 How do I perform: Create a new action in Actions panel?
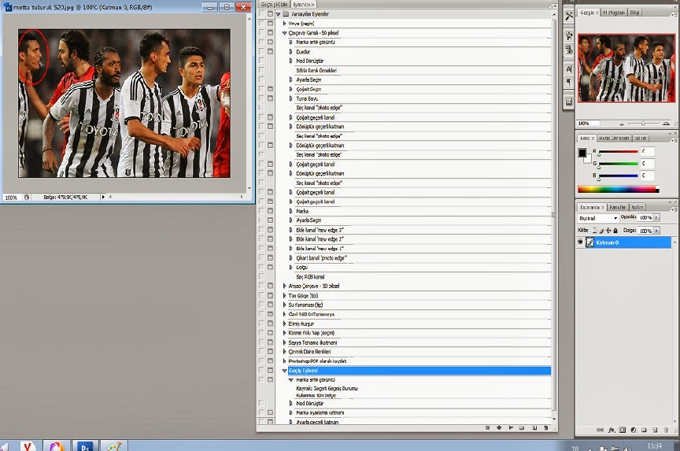coord(534,427)
